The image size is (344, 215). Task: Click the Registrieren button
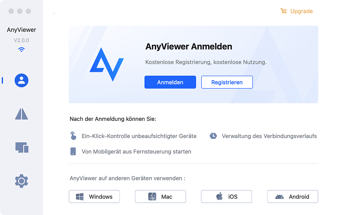click(x=227, y=82)
